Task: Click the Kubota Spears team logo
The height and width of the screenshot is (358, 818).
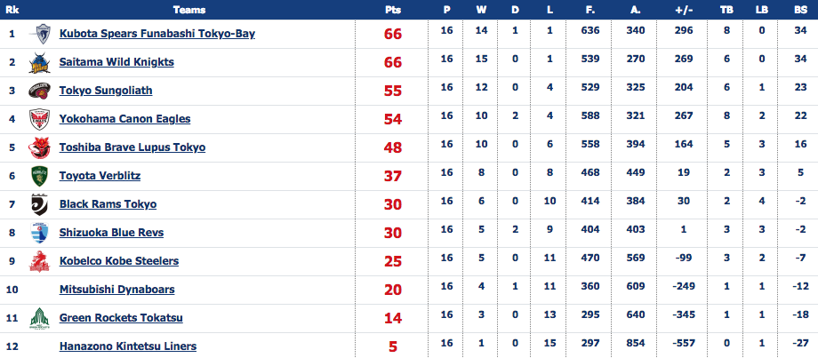Action: click(40, 34)
